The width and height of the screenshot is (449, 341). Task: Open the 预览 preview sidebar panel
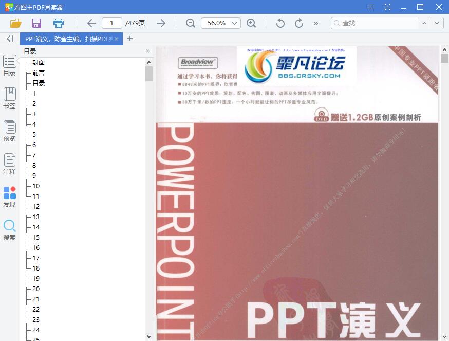(x=9, y=131)
